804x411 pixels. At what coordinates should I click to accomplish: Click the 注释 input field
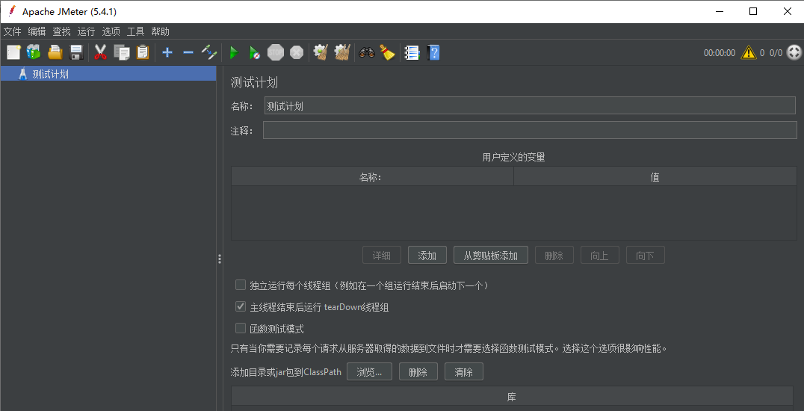(x=530, y=130)
